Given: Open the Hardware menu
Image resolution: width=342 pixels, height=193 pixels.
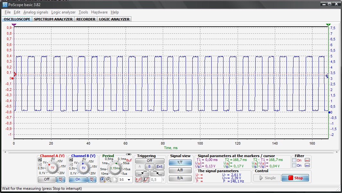Looking at the screenshot, I should coord(100,12).
